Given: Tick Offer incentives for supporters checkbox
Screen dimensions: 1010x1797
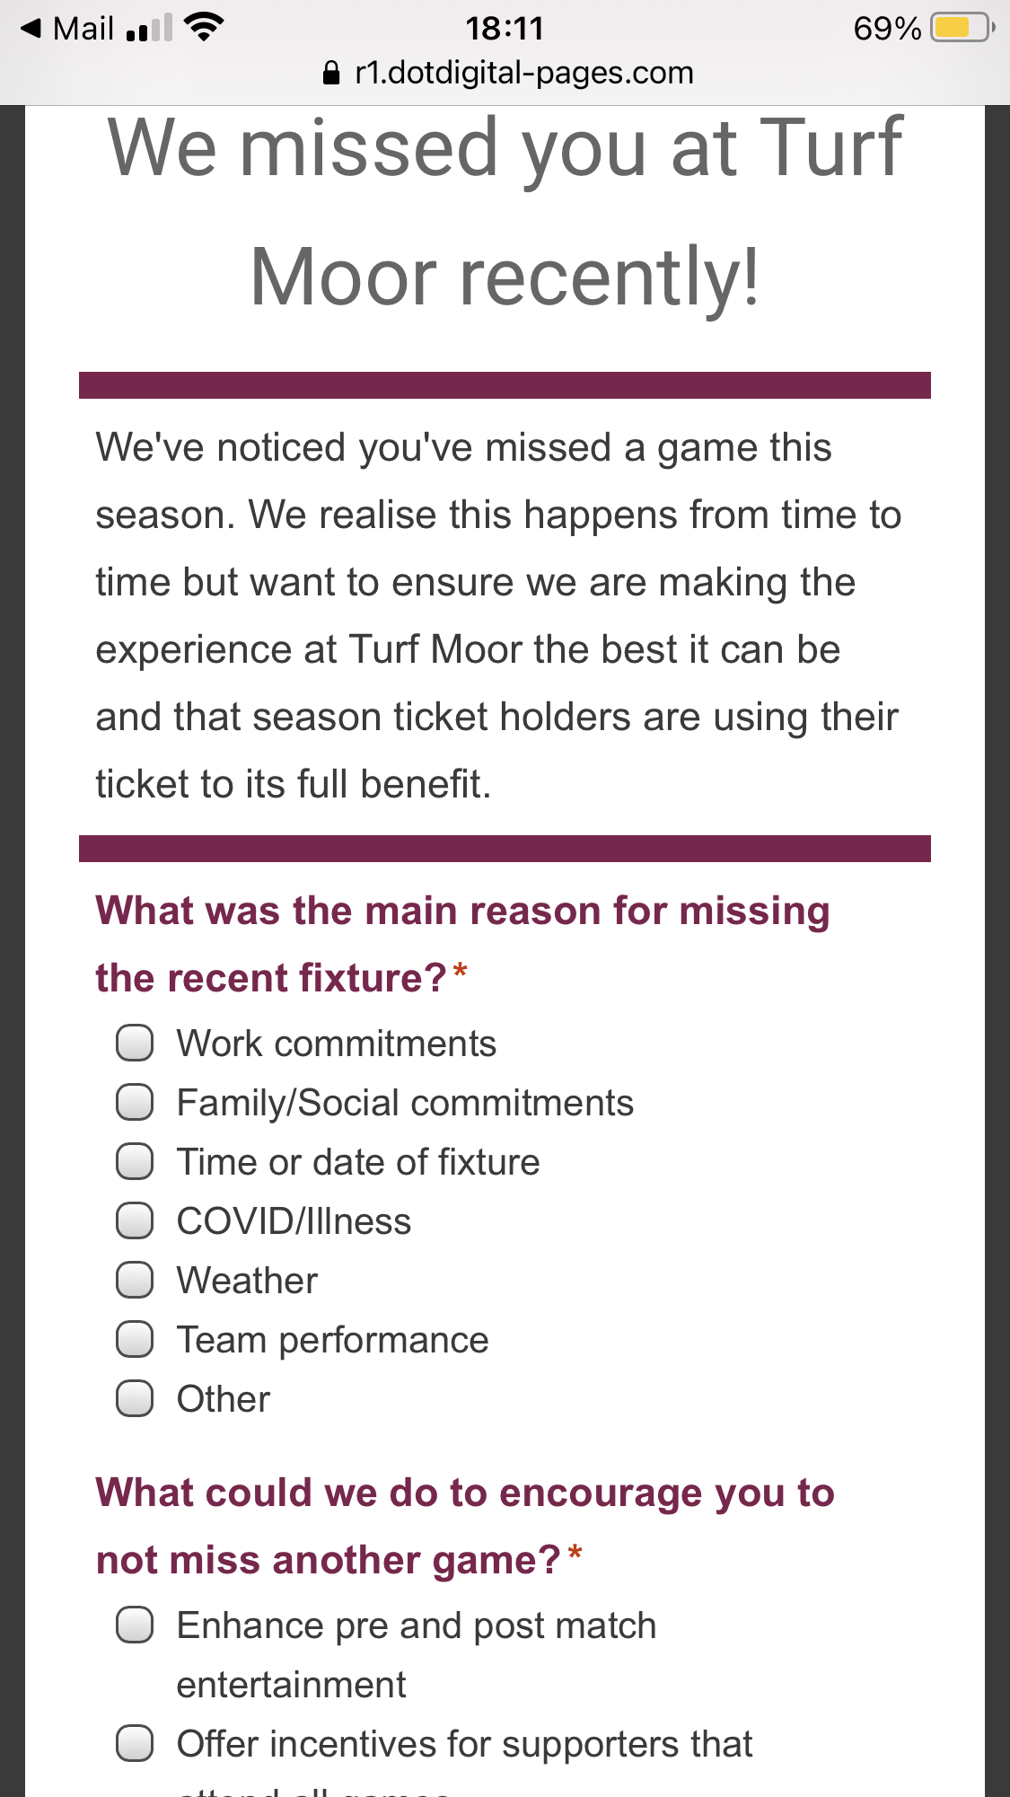Looking at the screenshot, I should (x=135, y=1744).
